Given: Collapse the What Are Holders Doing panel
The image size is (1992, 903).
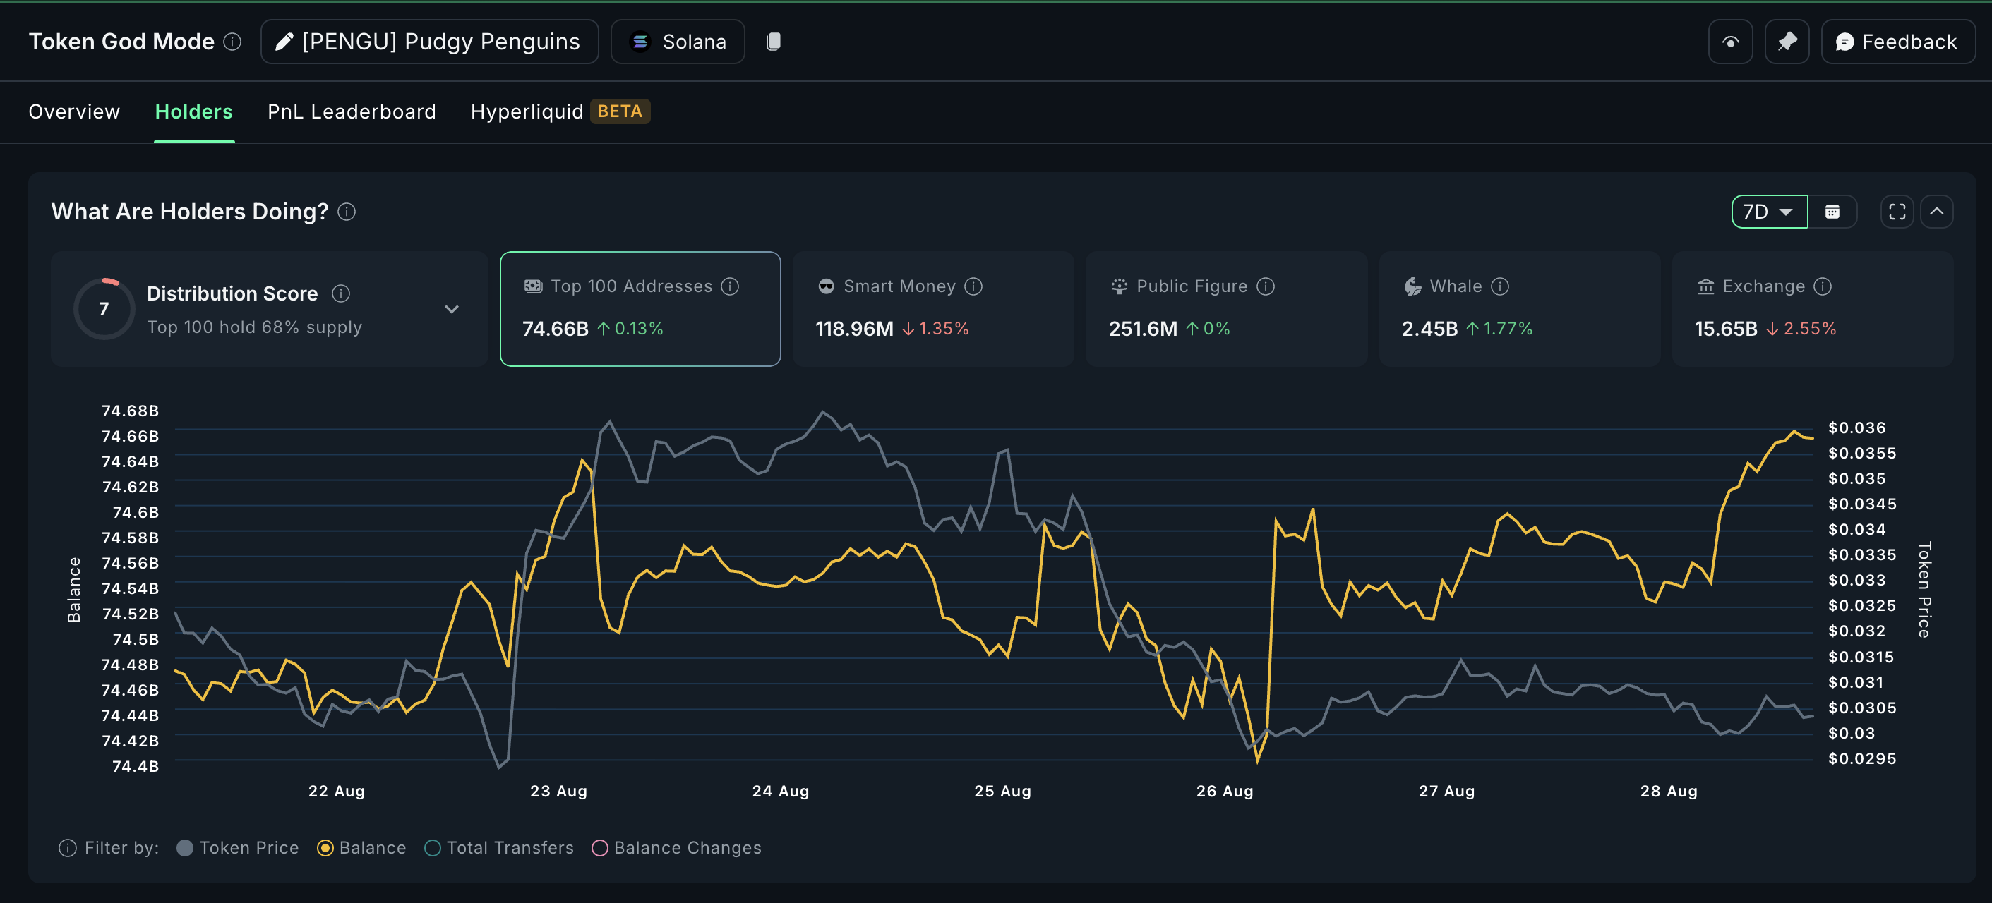Looking at the screenshot, I should [1936, 212].
